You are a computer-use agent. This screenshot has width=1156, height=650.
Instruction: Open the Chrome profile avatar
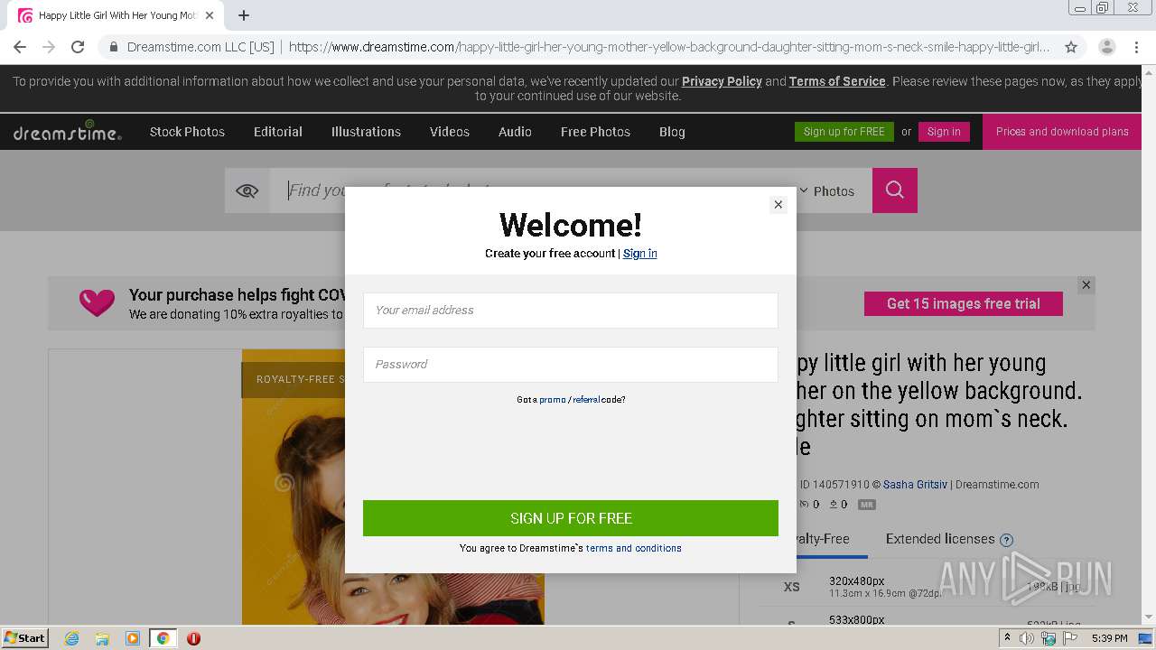pos(1106,47)
